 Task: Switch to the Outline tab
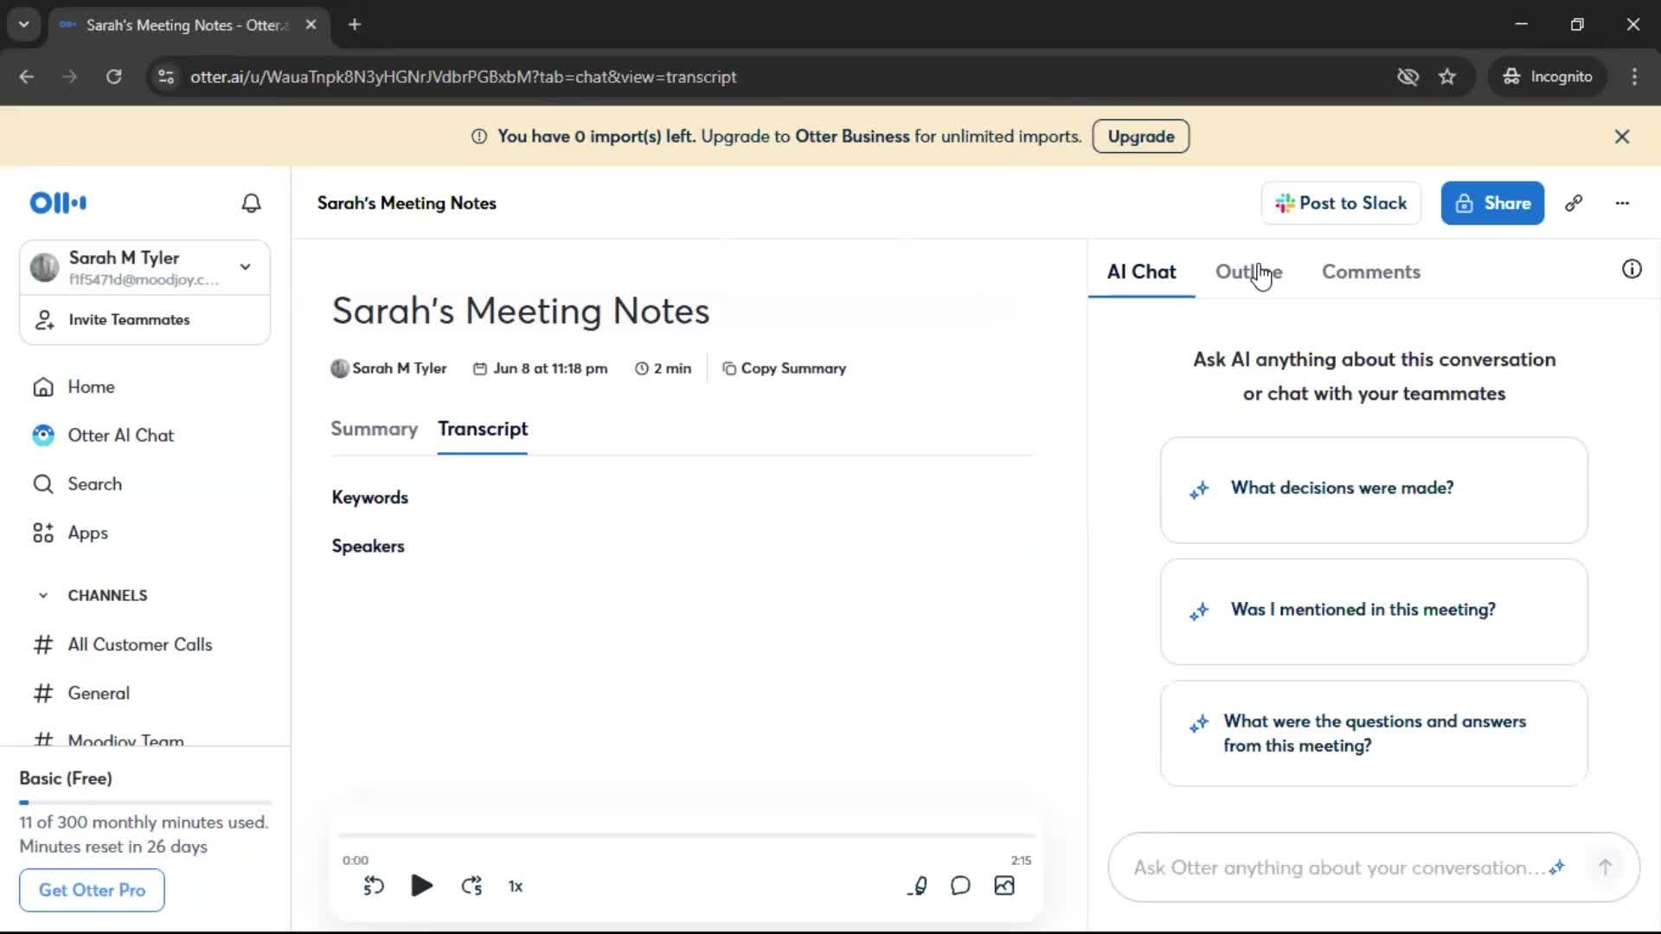click(1248, 272)
